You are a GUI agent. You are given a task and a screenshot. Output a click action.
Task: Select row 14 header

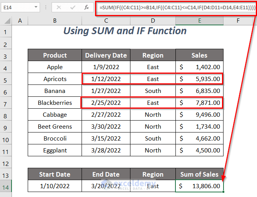(6, 186)
